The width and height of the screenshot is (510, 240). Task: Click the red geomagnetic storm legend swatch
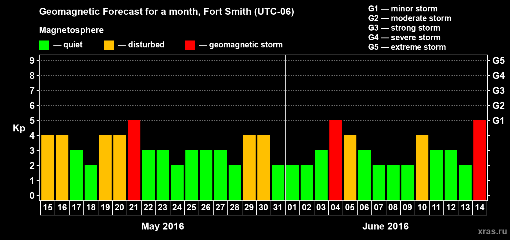190,45
